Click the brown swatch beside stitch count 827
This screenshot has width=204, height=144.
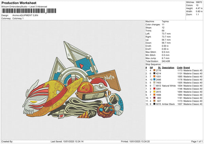tap(154, 101)
